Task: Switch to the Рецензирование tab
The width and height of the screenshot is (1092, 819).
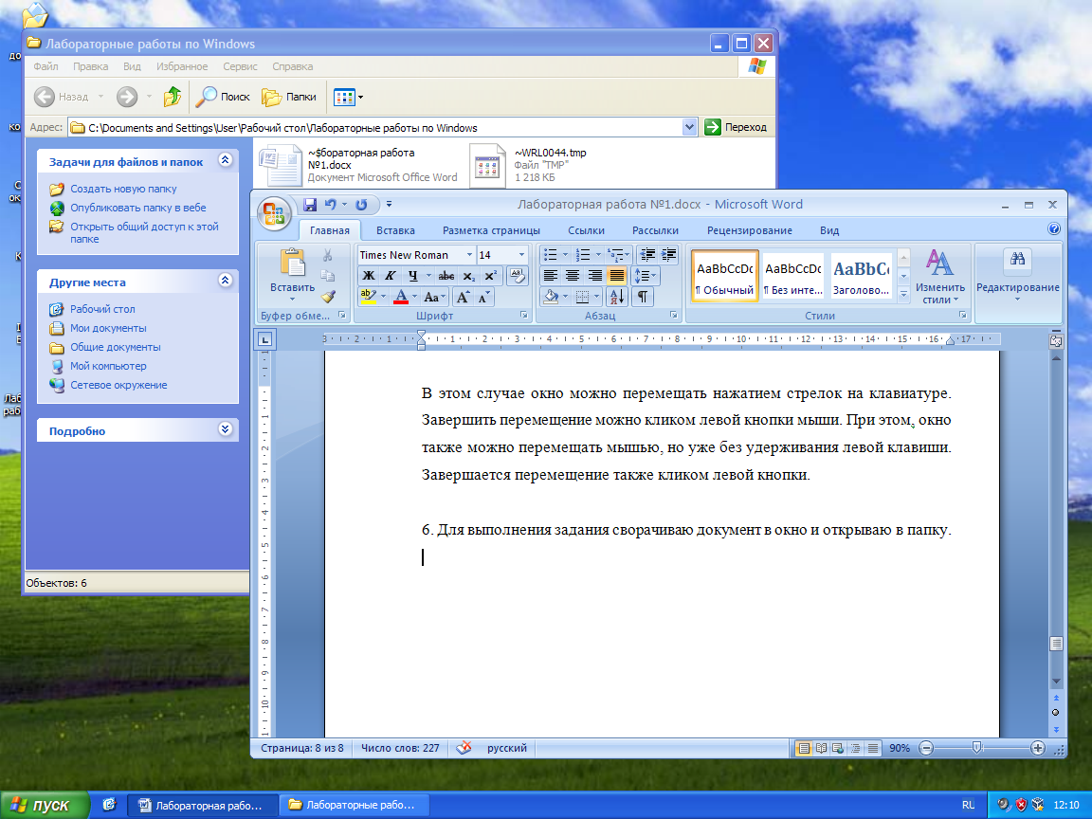Action: [x=750, y=230]
